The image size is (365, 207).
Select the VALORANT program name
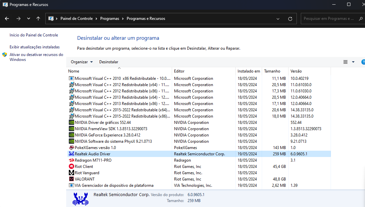(x=85, y=179)
